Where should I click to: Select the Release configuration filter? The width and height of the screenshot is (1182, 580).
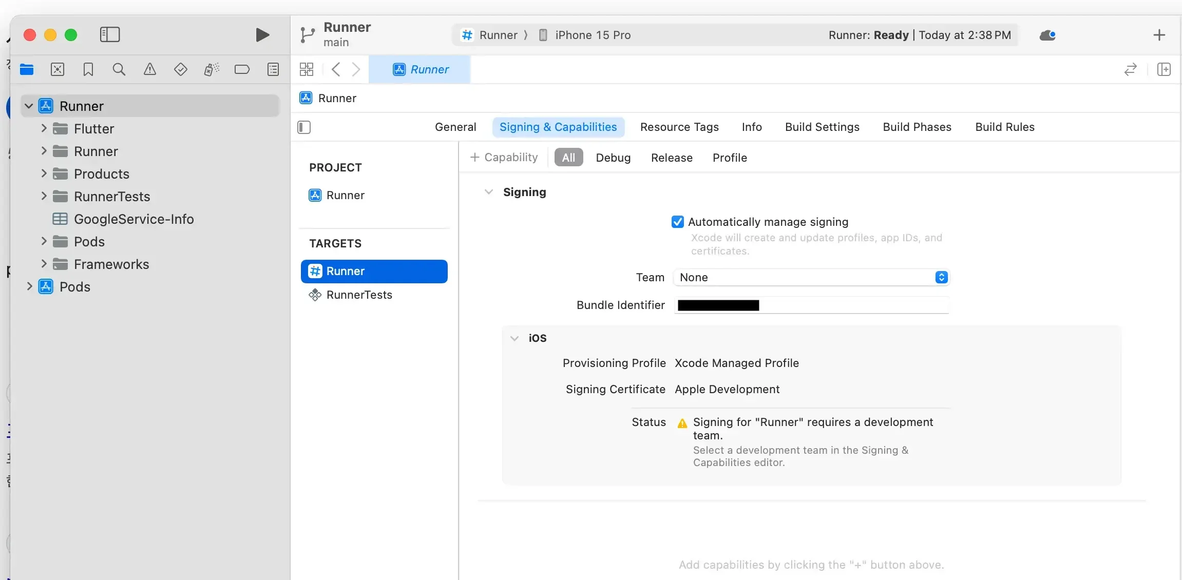(672, 158)
